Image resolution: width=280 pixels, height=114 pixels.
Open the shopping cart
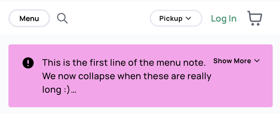(255, 18)
